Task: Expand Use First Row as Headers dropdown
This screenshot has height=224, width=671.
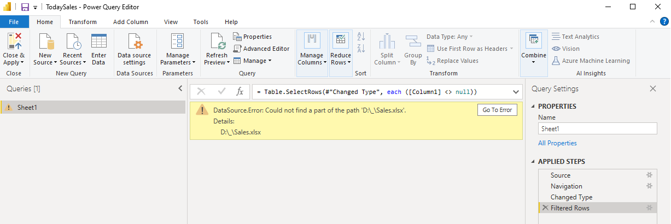Action: point(512,49)
